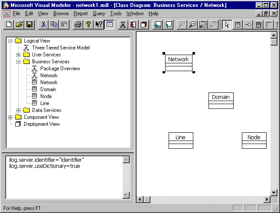Click the Zoom In magnifier icon
The height and width of the screenshot is (213, 280).
coord(182,24)
